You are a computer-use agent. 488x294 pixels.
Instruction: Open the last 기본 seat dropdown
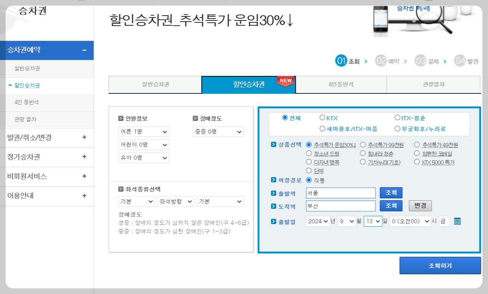click(220, 202)
